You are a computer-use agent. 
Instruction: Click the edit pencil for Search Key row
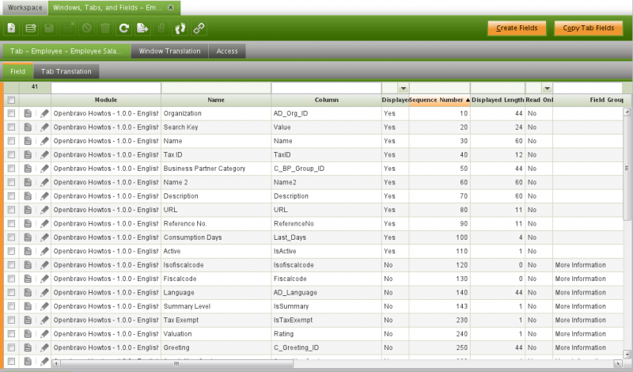pos(44,127)
